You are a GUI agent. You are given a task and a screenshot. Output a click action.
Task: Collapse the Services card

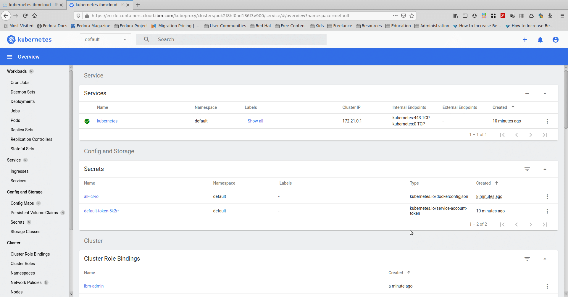[x=545, y=93]
